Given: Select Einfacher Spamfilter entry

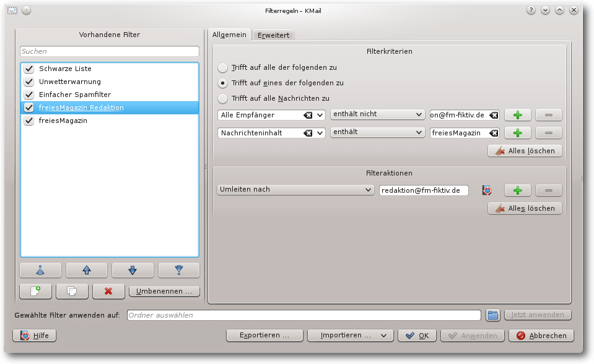Looking at the screenshot, I should (110, 95).
